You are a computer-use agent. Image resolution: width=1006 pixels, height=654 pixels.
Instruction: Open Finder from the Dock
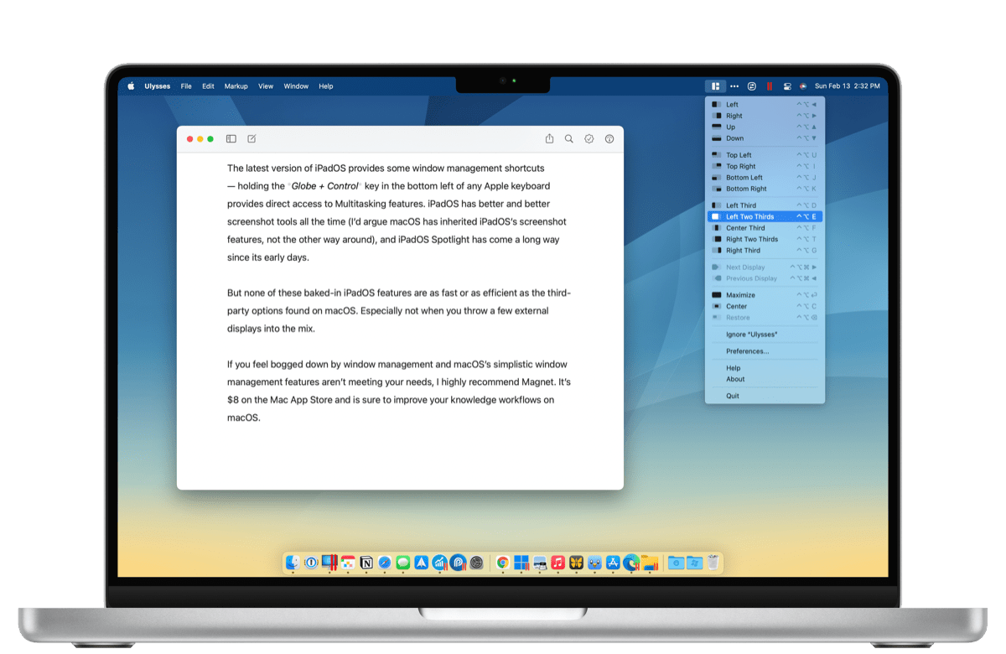click(x=293, y=563)
